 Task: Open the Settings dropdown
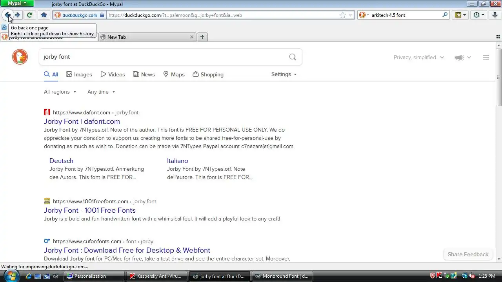coord(284,74)
